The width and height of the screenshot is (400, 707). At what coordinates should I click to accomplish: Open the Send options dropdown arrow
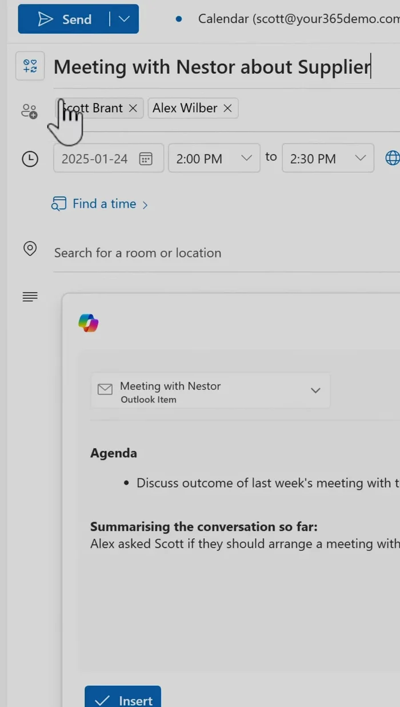[124, 19]
